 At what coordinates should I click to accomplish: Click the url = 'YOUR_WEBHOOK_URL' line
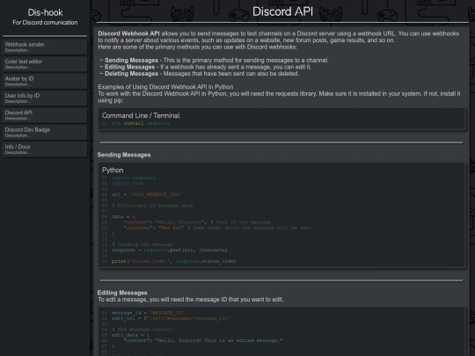pos(146,194)
